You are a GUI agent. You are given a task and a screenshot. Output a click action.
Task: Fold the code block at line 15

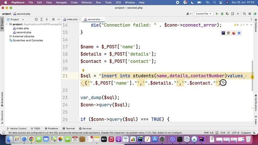tap(79, 32)
